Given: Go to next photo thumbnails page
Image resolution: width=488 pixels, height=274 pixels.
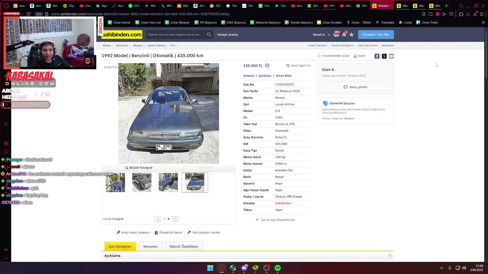Looking at the screenshot, I should coord(175,219).
